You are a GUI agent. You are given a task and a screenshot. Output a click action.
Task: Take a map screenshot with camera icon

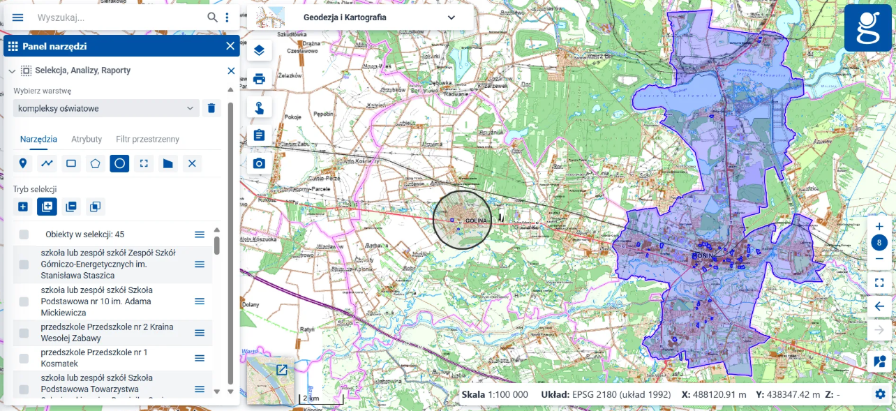coord(259,163)
